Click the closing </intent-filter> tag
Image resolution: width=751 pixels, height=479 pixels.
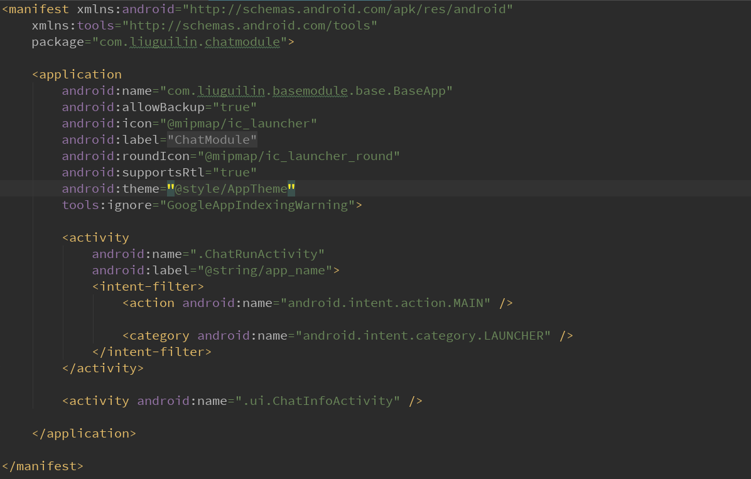click(x=152, y=352)
